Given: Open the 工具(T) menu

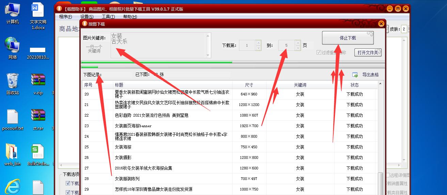Looking at the screenshot, I should (108, 16).
